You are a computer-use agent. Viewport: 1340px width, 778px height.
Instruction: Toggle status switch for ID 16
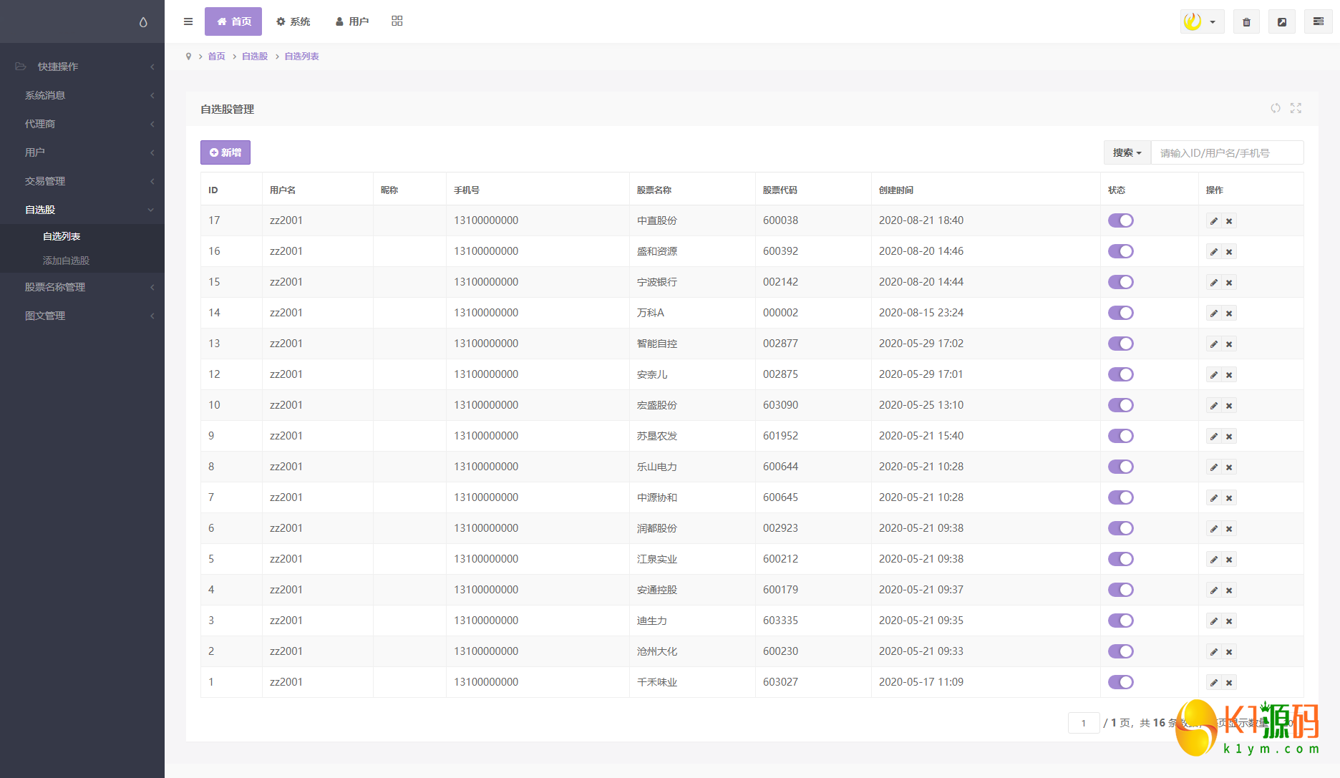[1121, 251]
